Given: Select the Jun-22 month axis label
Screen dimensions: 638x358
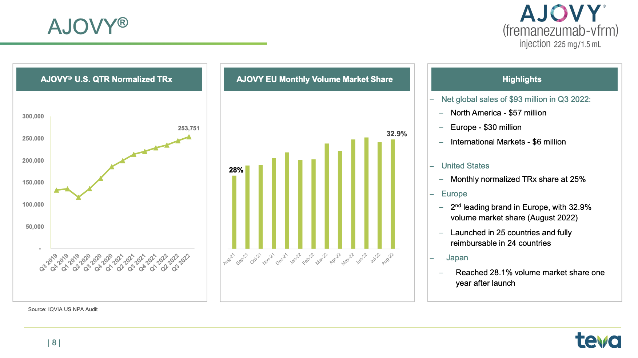Looking at the screenshot, I should [x=362, y=259].
